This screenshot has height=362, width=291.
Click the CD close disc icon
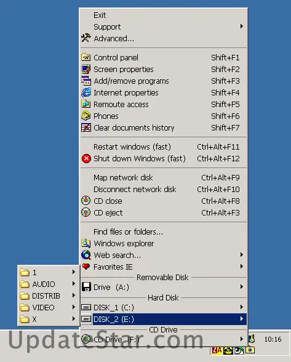tap(86, 201)
